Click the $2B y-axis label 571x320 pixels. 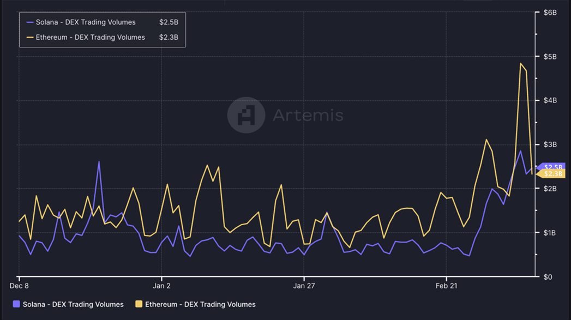pos(550,189)
